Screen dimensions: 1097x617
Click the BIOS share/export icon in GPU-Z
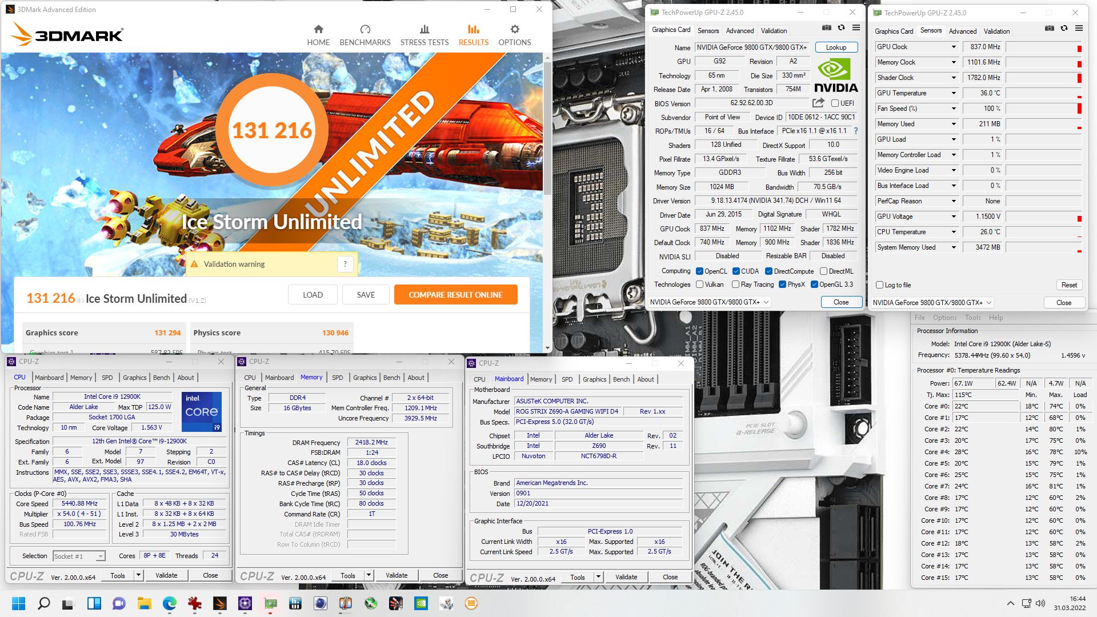(x=818, y=103)
